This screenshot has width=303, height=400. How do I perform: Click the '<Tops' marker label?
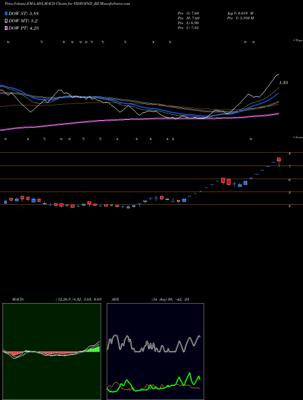[298, 41]
